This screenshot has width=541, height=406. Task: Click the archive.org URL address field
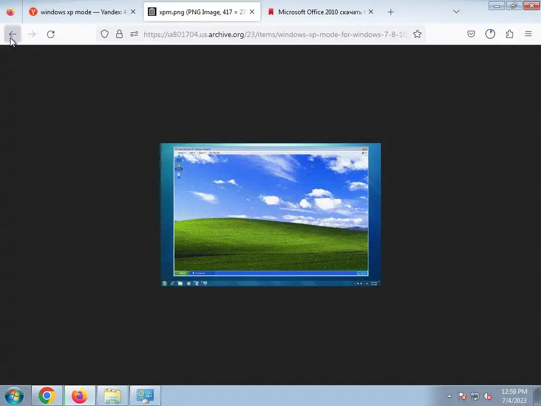coord(275,34)
